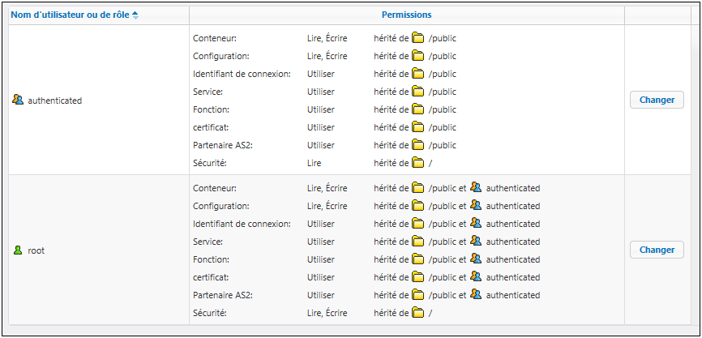The width and height of the screenshot is (702, 338).
Task: Click group icon in root Partenaire AS2 row
Action: point(476,295)
